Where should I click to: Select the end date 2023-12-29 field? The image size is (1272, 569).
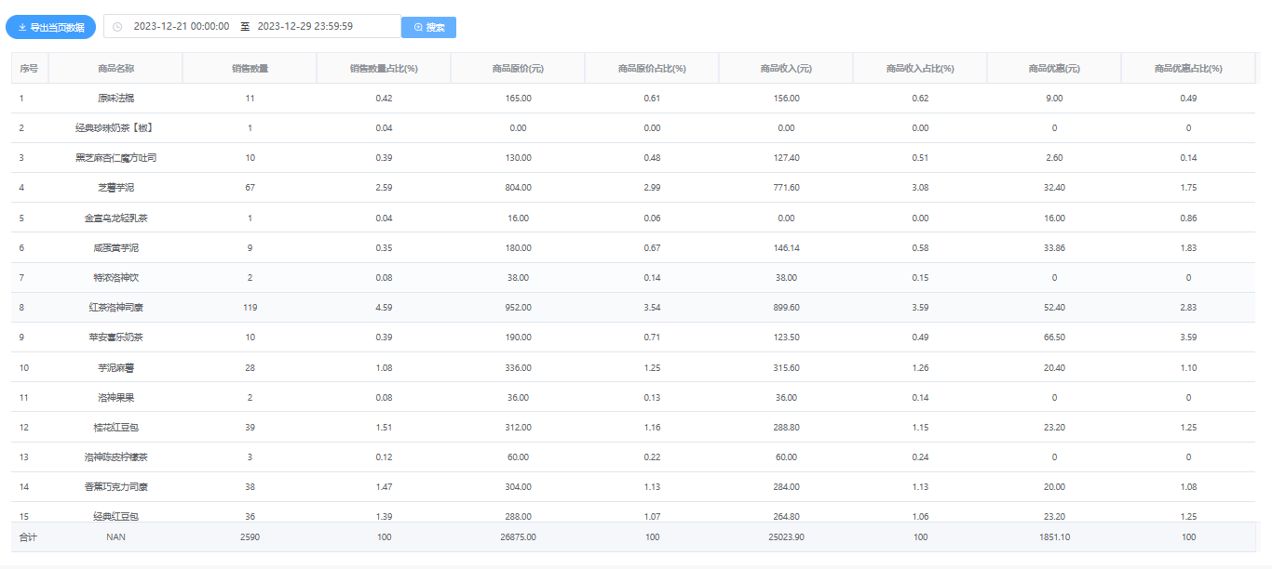click(304, 27)
